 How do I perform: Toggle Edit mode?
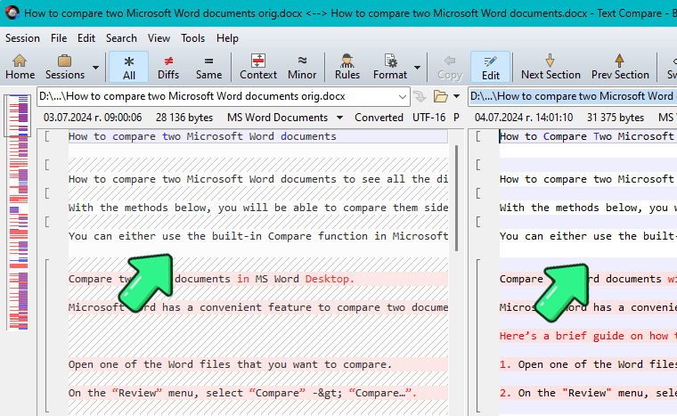click(491, 67)
